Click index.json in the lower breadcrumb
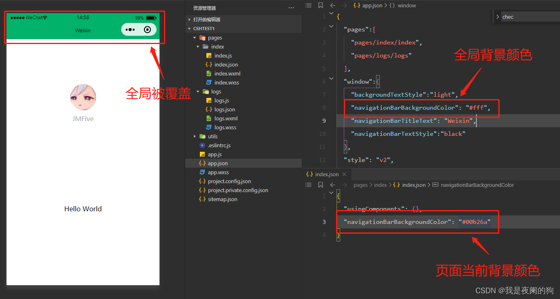Screen dimensions: 560x299 [x=414, y=185]
